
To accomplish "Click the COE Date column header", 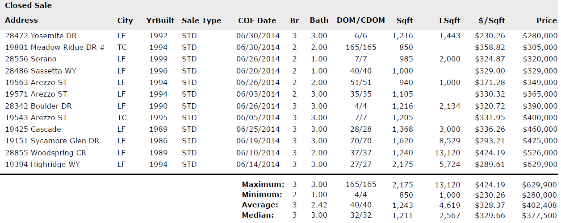I will click(257, 21).
